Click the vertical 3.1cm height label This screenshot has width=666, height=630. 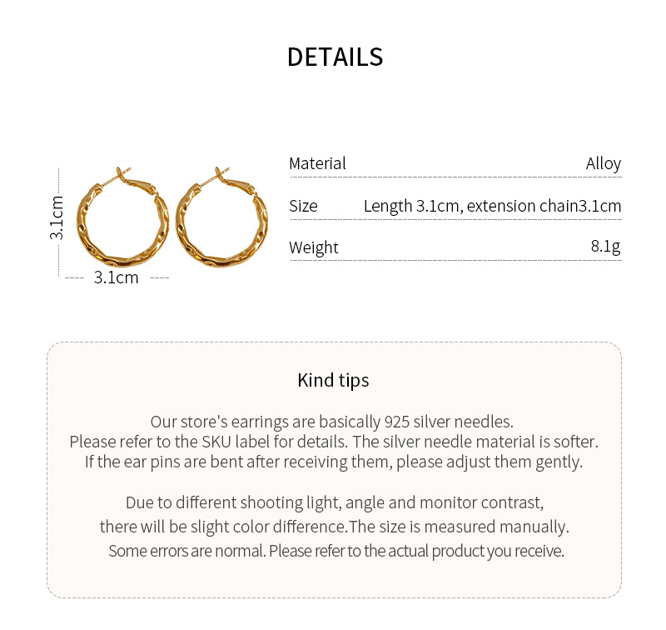point(57,218)
